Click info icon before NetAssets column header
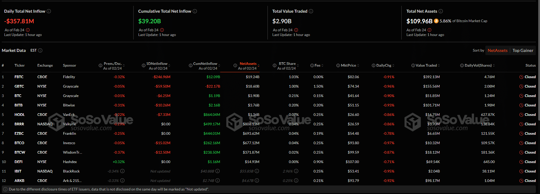 point(235,65)
